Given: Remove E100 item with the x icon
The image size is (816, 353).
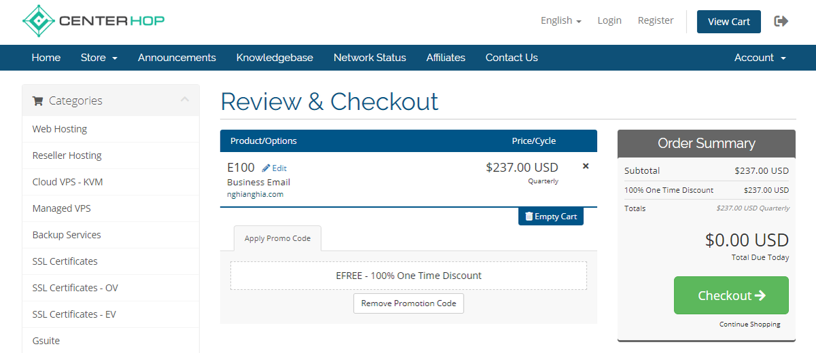Looking at the screenshot, I should click(586, 166).
